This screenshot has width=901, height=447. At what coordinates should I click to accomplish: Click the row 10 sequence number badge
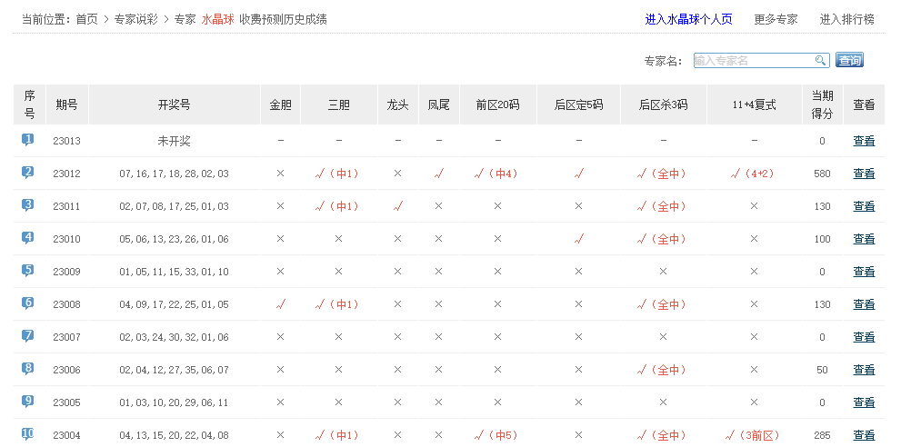(x=28, y=434)
